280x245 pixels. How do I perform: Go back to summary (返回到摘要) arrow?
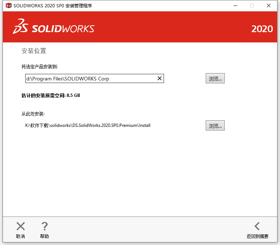pos(257,226)
